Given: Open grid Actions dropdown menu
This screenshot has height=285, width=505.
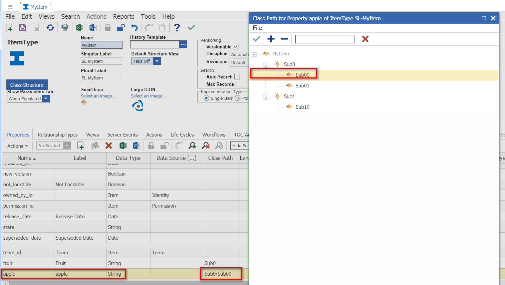Looking at the screenshot, I should coord(18,146).
